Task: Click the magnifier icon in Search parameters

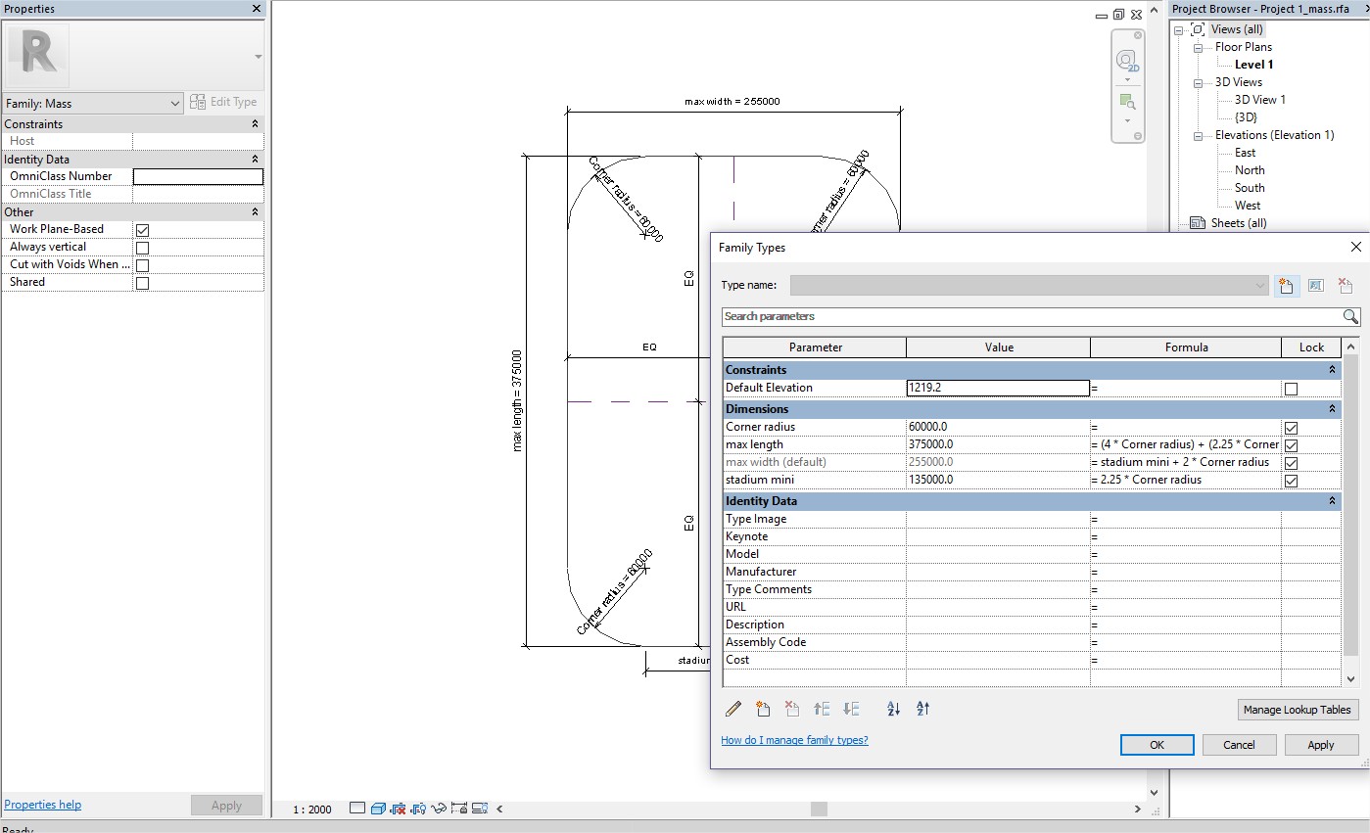Action: tap(1350, 316)
